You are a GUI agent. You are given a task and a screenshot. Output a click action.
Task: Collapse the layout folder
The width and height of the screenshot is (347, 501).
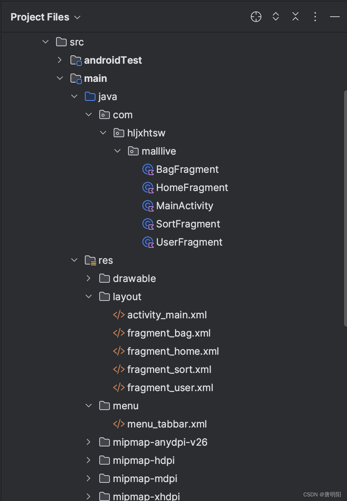(88, 296)
